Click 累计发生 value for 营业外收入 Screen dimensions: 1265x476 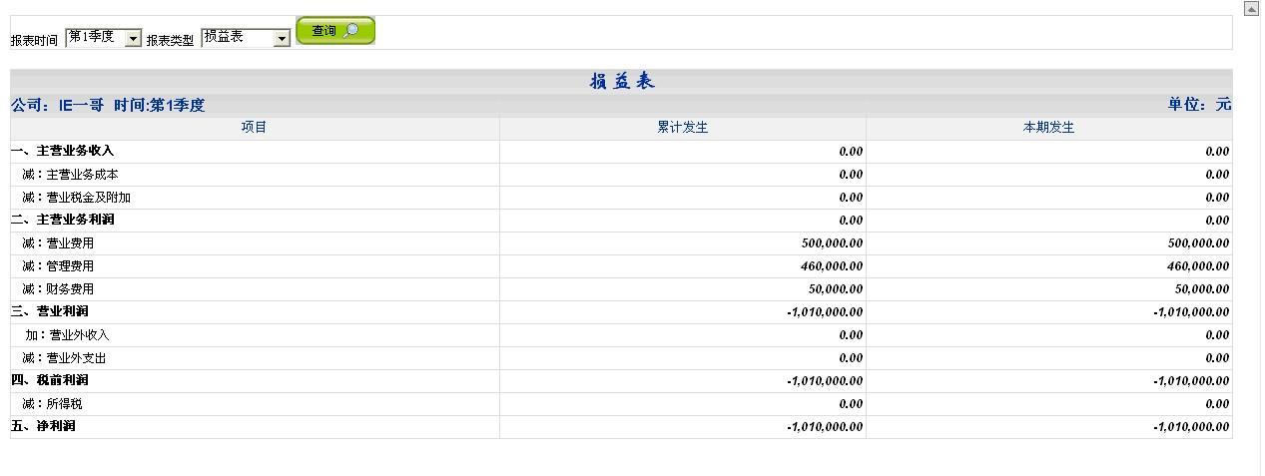click(x=851, y=334)
